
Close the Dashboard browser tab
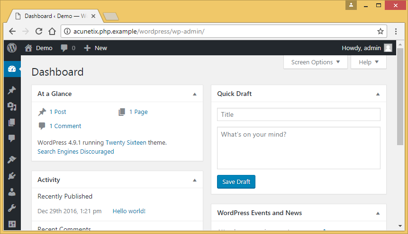(x=93, y=16)
